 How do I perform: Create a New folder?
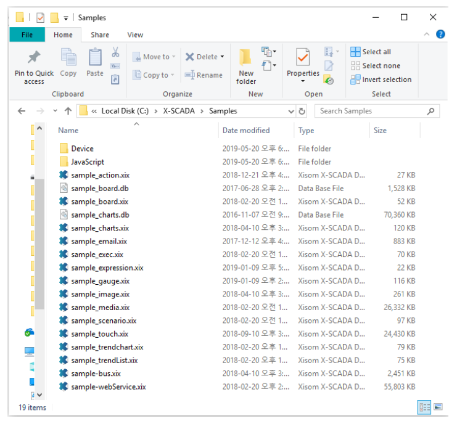(246, 67)
